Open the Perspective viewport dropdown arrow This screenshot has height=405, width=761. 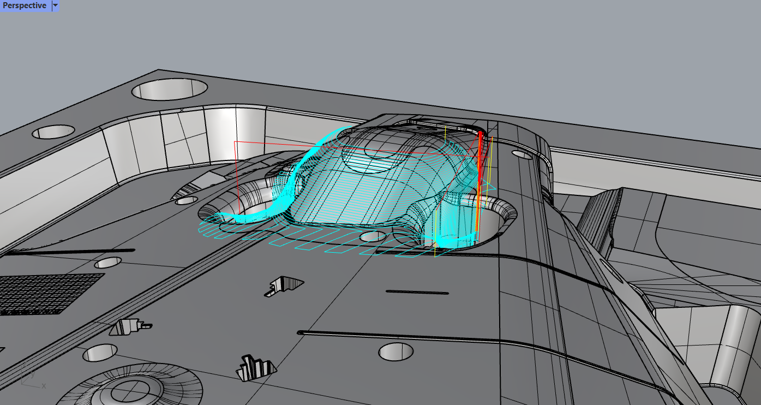55,5
